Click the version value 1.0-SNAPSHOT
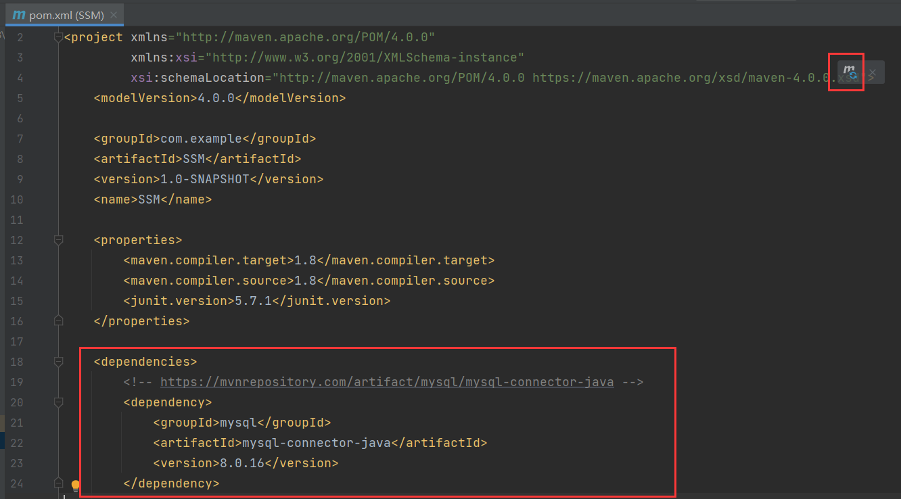 (205, 179)
